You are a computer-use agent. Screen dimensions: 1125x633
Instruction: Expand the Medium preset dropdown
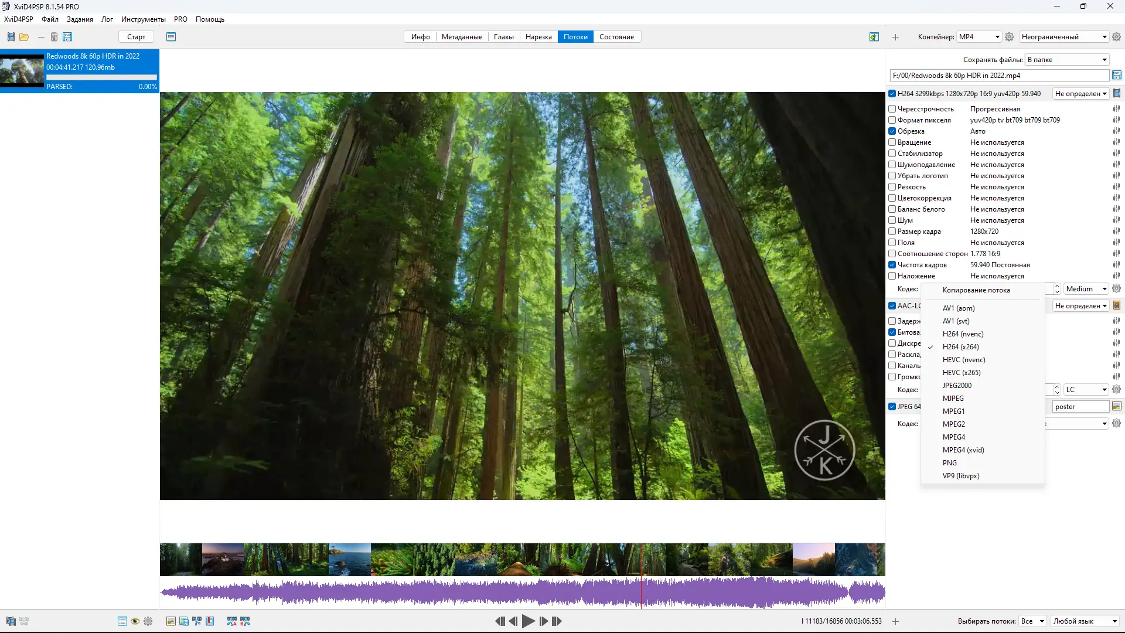[x=1086, y=289]
